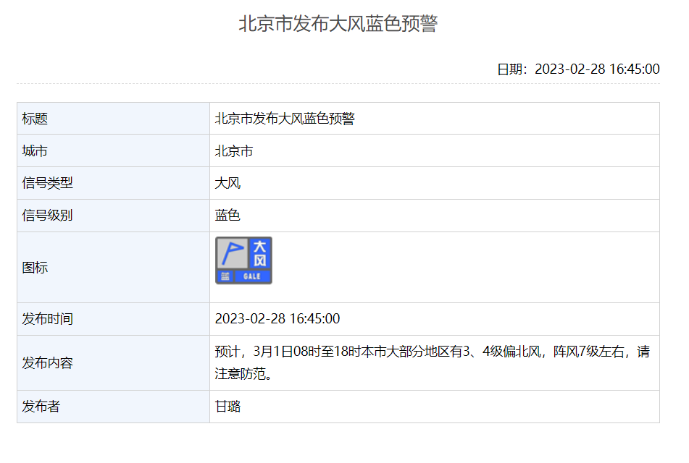Select the 城市 row label
The height and width of the screenshot is (463, 689).
[35, 151]
